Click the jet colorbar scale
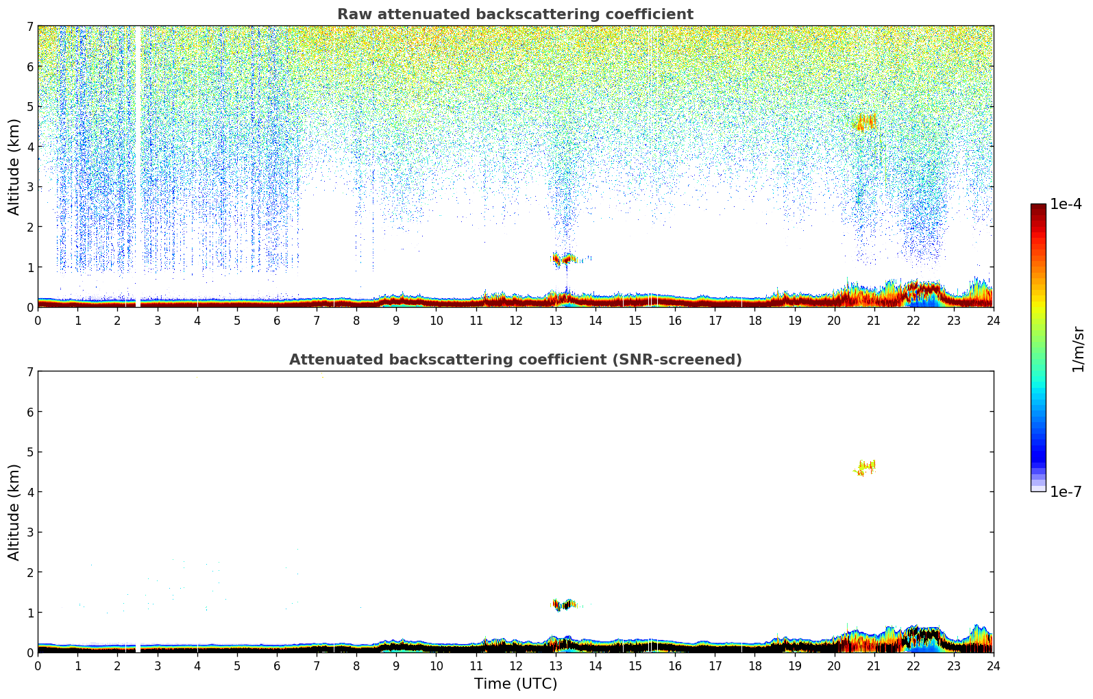 point(1038,347)
